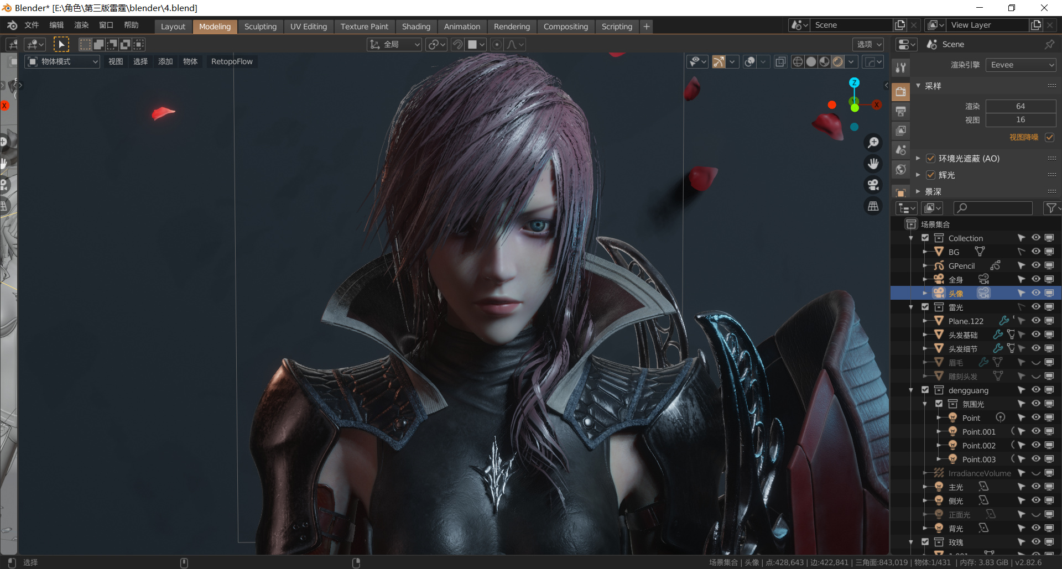
Task: Pin the properties editor context
Action: click(x=1049, y=44)
